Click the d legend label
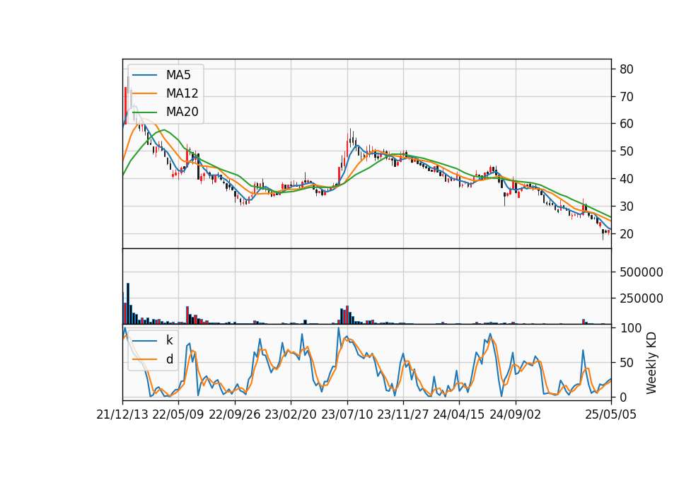Viewport: 679px width, 488px height. click(x=169, y=359)
